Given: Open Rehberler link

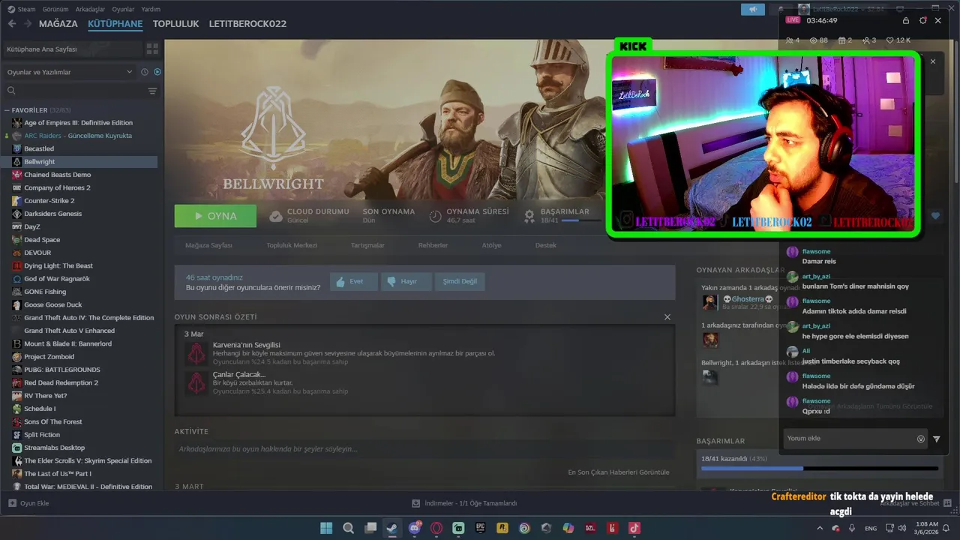Looking at the screenshot, I should 433,245.
